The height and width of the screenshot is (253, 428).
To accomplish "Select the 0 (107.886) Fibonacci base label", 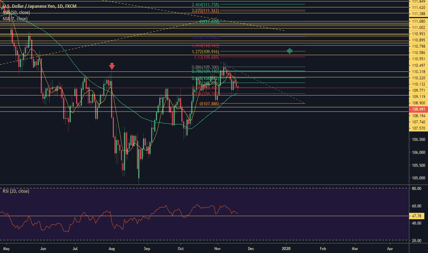I will (210, 103).
